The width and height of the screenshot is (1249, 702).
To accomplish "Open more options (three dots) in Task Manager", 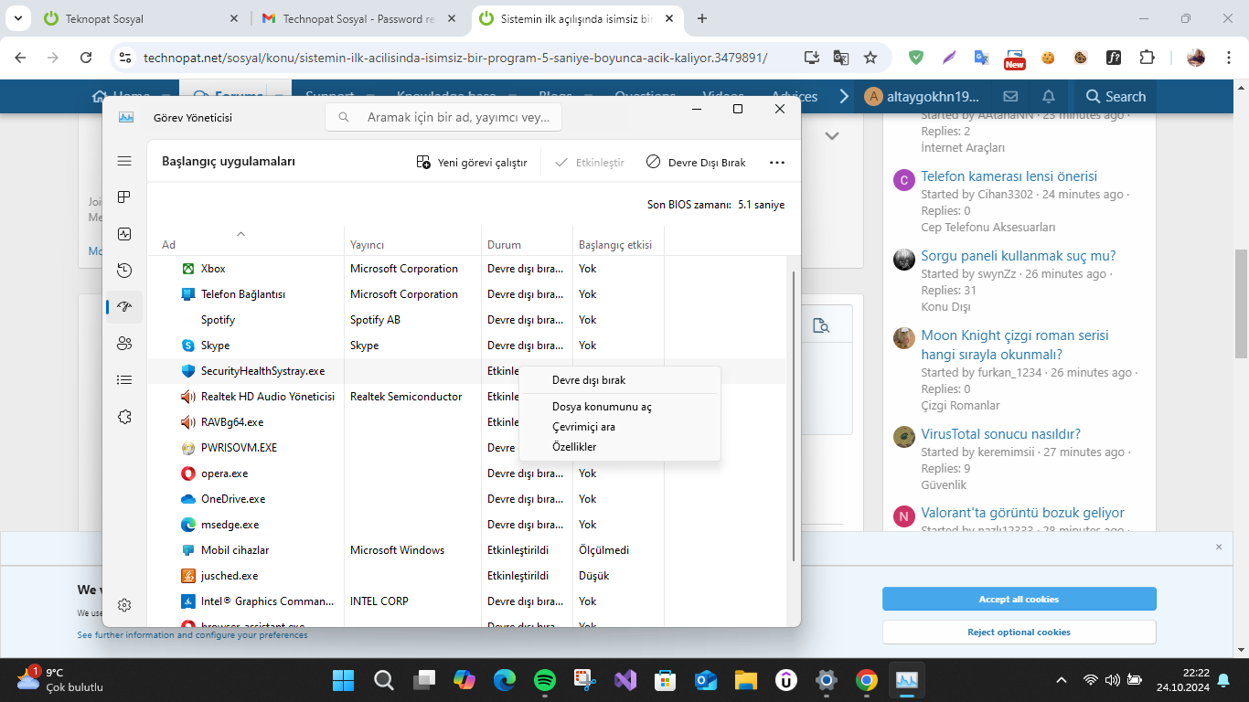I will [777, 163].
